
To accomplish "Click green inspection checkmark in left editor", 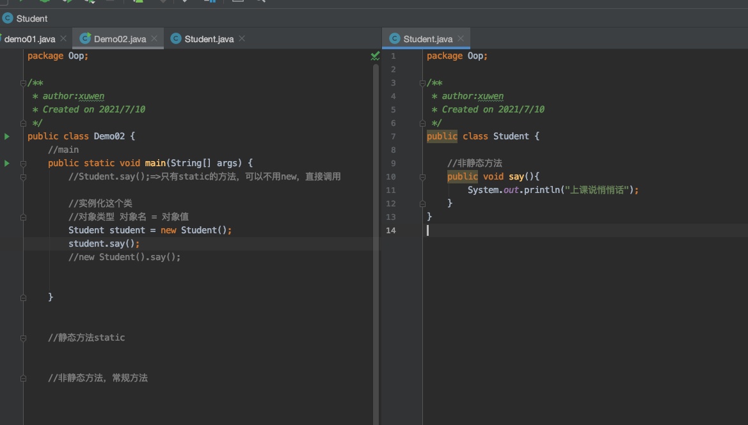I will 375,56.
